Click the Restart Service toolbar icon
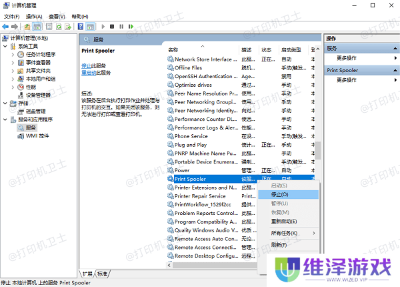400x287 pixels. (x=131, y=27)
